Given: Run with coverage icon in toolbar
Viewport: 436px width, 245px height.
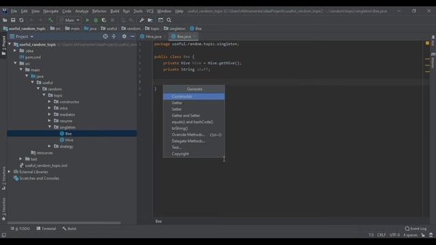Looking at the screenshot, I should pyautogui.click(x=104, y=20).
